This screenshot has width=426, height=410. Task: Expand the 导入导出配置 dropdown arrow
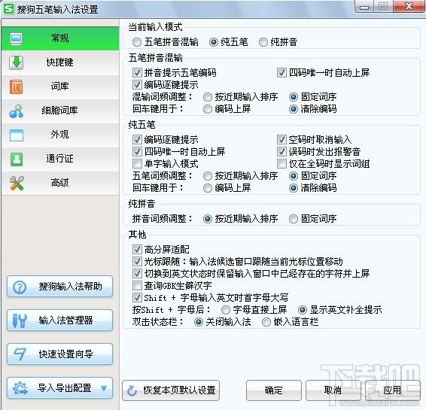(104, 388)
